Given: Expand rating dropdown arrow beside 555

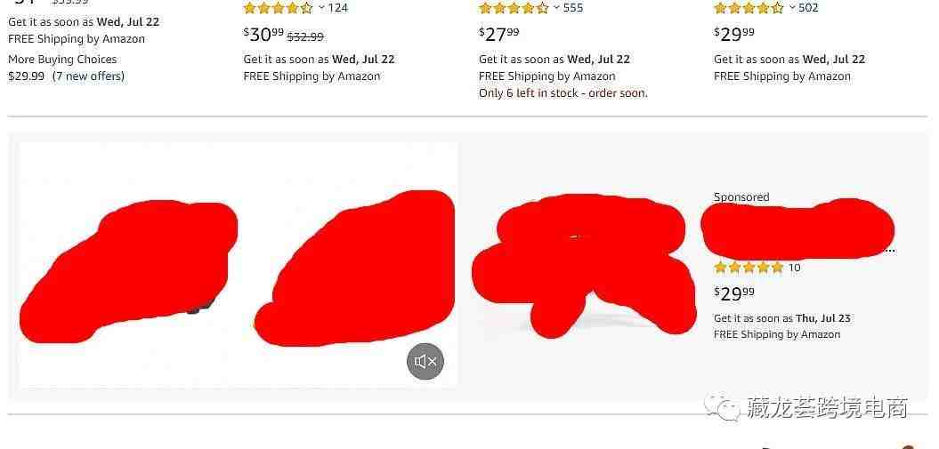Looking at the screenshot, I should pyautogui.click(x=556, y=8).
